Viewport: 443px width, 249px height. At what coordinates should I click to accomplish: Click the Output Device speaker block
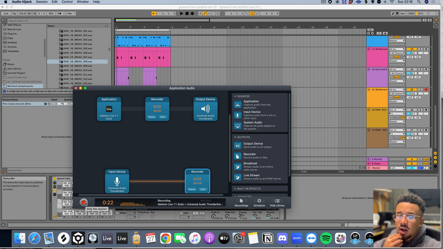(205, 109)
